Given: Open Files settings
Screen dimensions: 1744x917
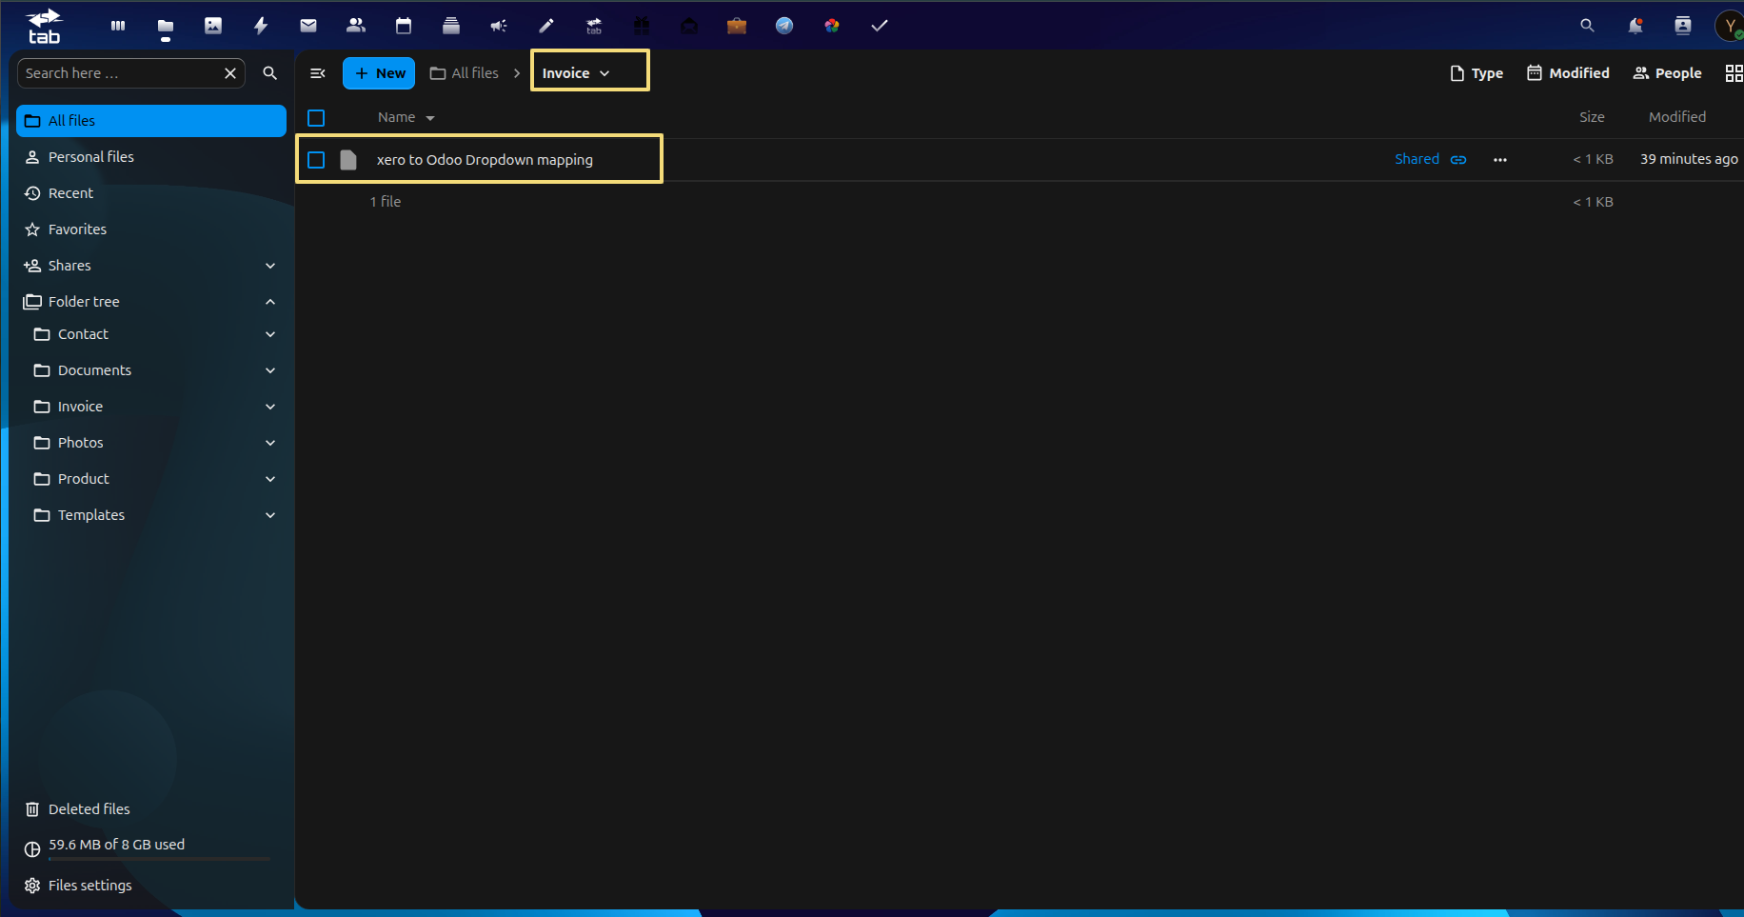Looking at the screenshot, I should [x=151, y=886].
